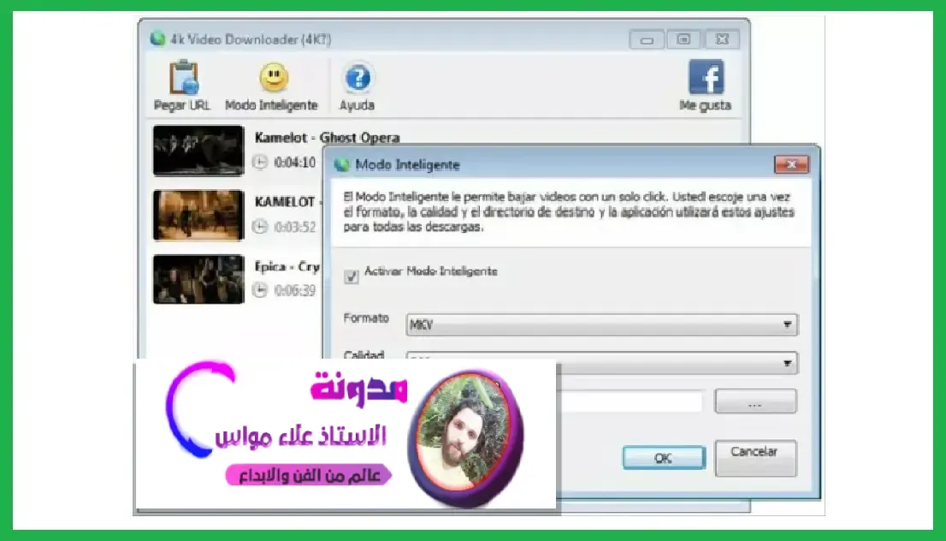Select the Kamelot Ghost Opera thumbnail
Image resolution: width=946 pixels, height=541 pixels.
198,151
